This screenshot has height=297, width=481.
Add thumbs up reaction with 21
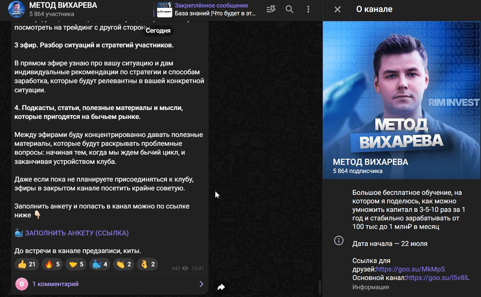point(27,264)
